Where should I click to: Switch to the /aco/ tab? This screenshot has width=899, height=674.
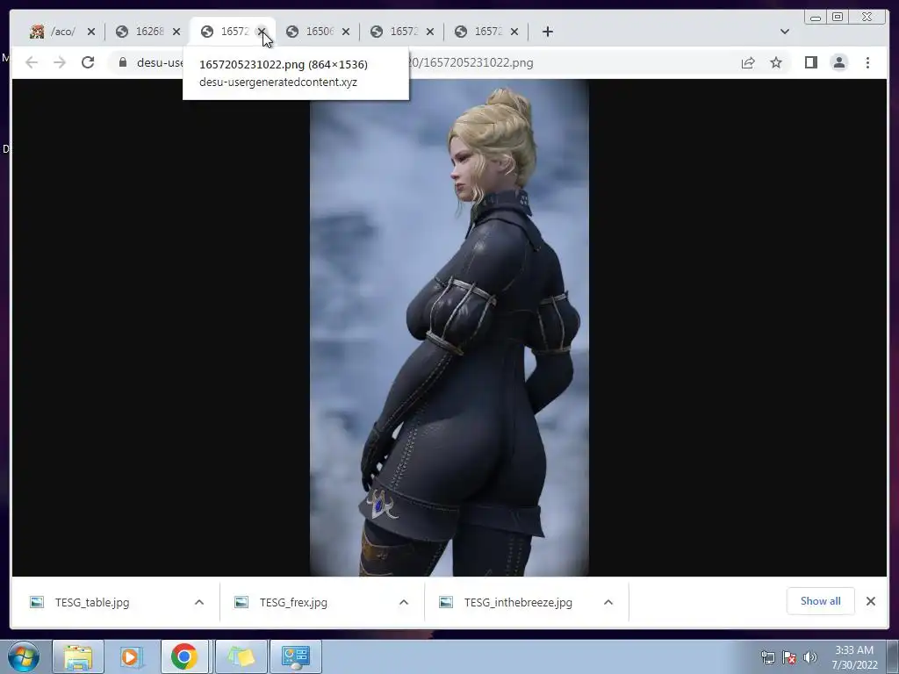pyautogui.click(x=53, y=32)
